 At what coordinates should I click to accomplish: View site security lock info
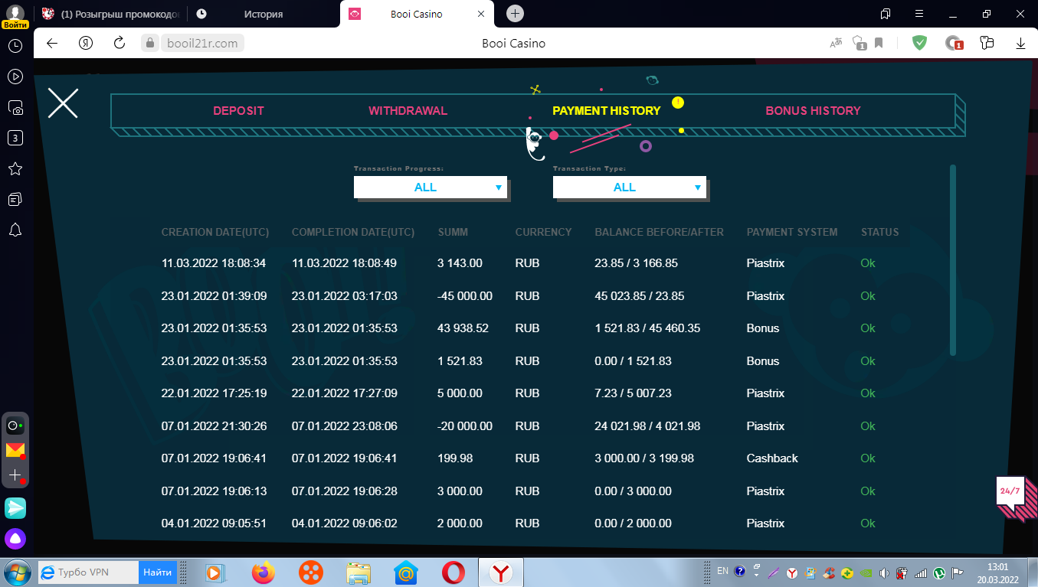tap(151, 44)
